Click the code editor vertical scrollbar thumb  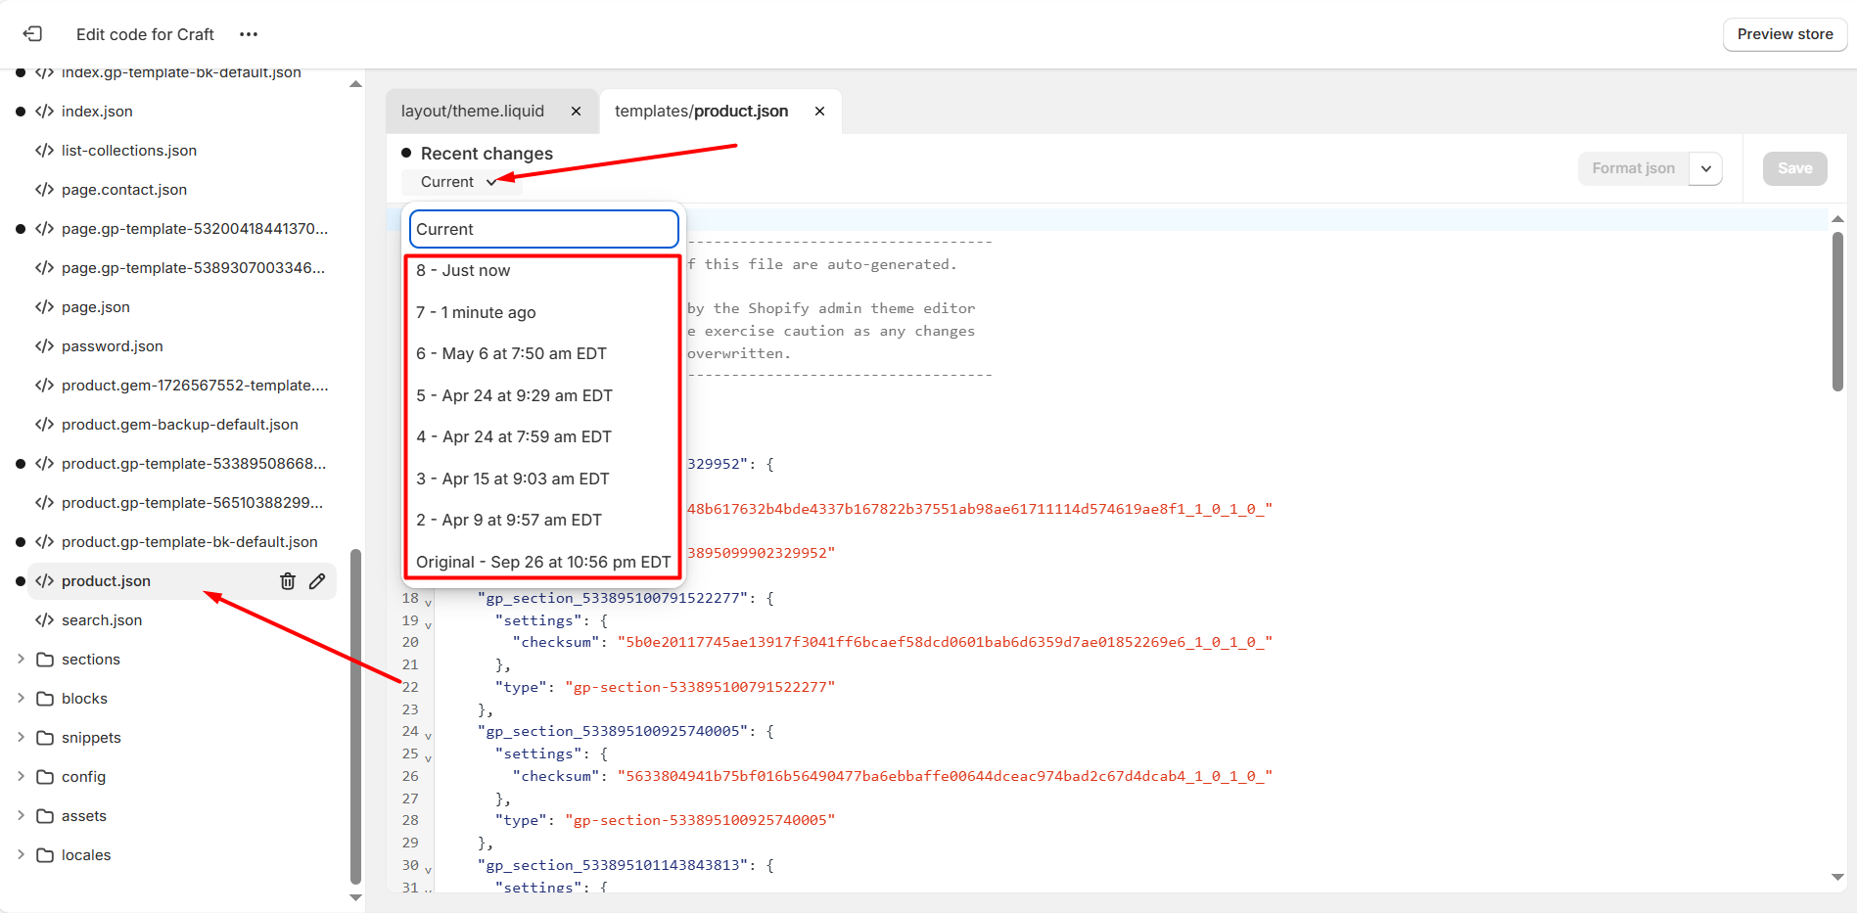click(1837, 311)
